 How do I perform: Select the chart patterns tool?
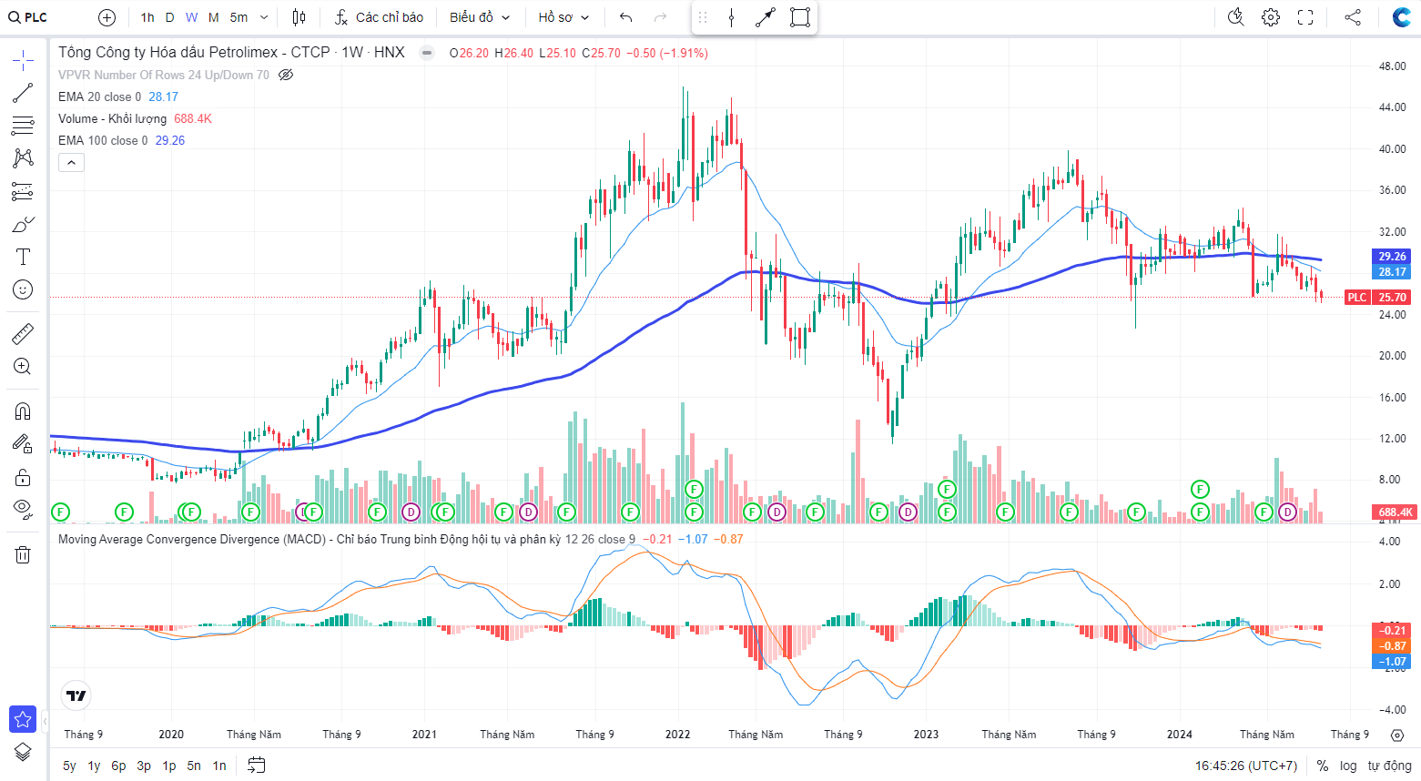[x=23, y=158]
